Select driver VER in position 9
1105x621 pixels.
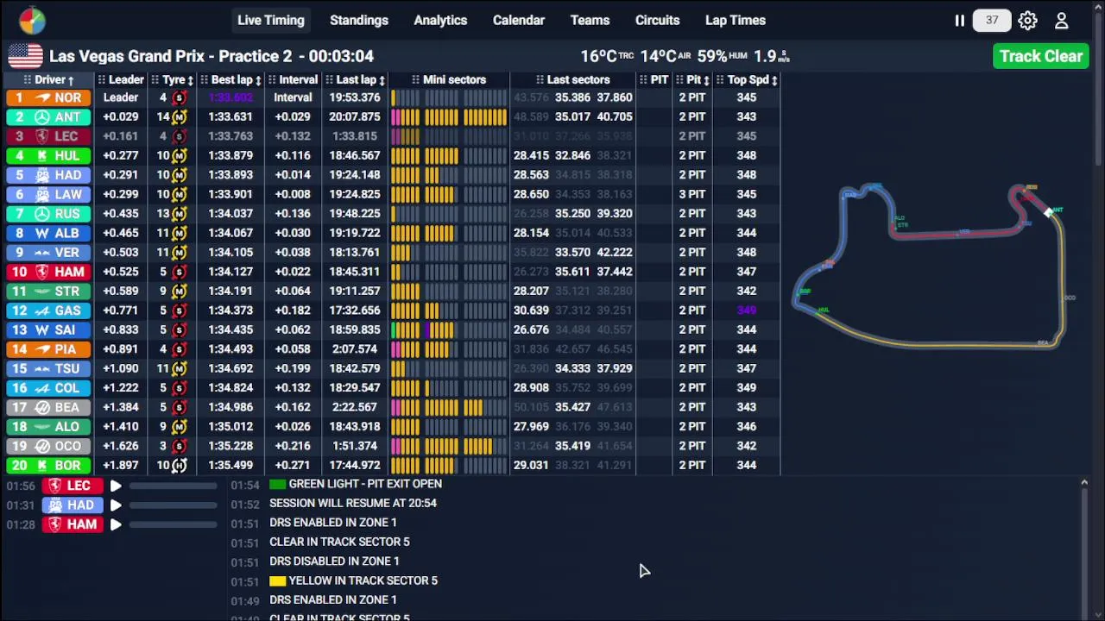click(49, 252)
